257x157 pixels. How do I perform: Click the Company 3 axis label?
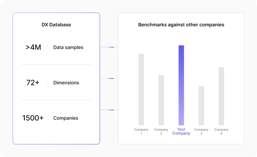(201, 132)
